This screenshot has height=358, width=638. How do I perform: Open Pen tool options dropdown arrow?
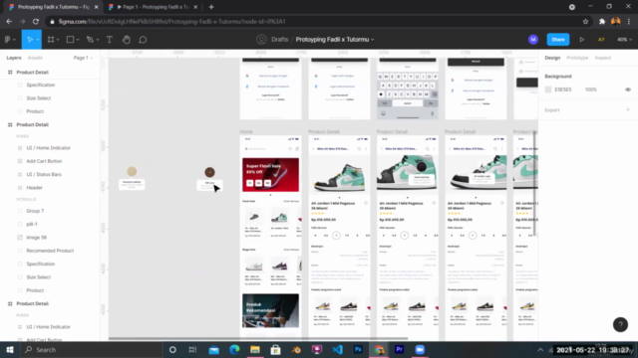point(98,40)
